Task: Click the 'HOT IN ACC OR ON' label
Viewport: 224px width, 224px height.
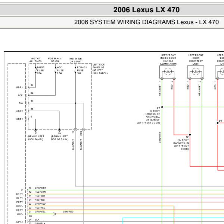Action: 55,60
